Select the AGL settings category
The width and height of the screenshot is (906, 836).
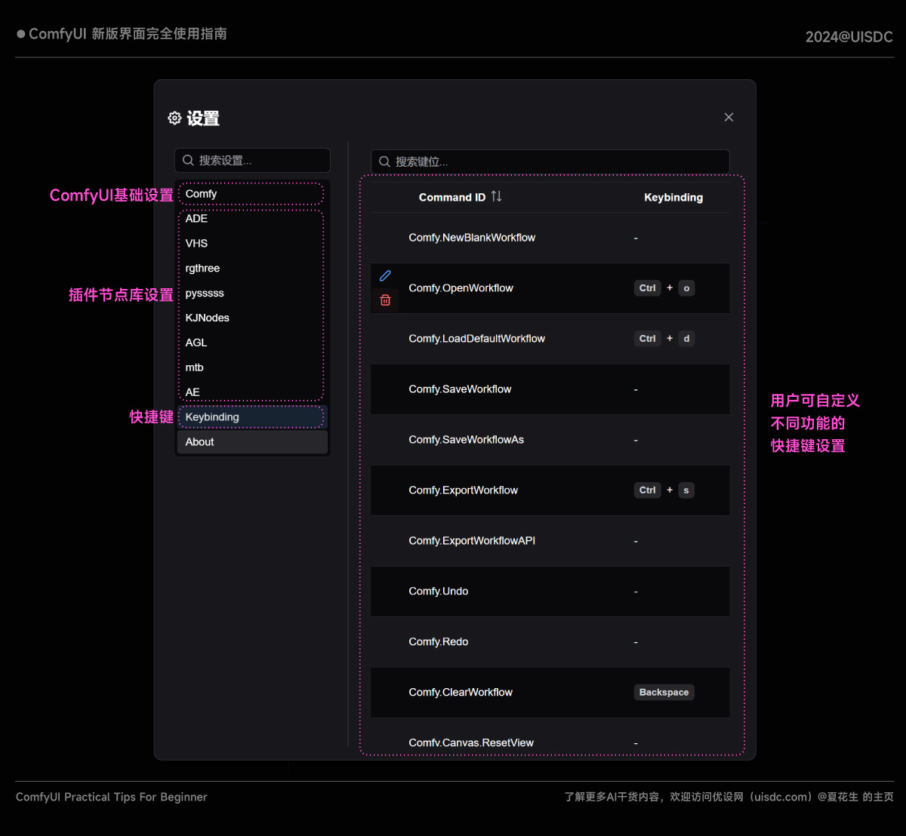tap(252, 343)
